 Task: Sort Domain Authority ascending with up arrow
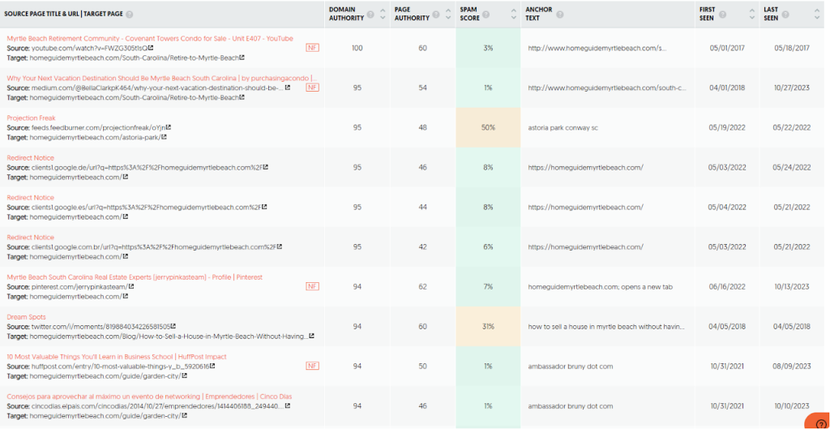(383, 10)
